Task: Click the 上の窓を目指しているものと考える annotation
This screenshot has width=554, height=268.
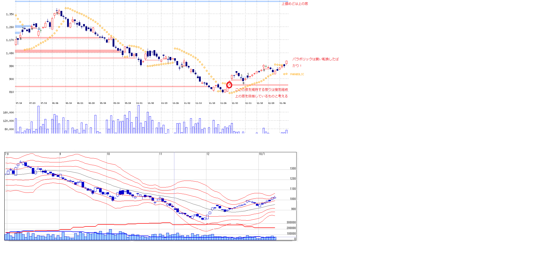Action: pos(261,96)
